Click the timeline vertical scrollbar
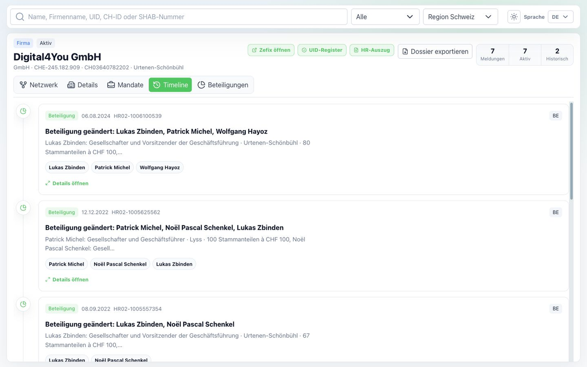587x367 pixels. point(571,151)
